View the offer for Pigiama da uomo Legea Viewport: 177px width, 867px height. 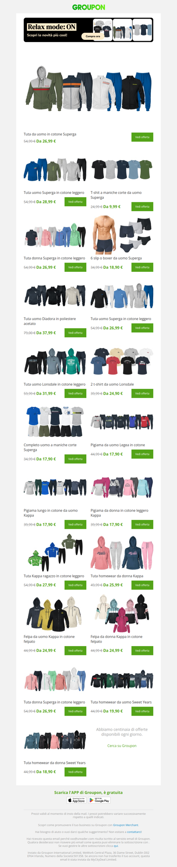point(142,454)
